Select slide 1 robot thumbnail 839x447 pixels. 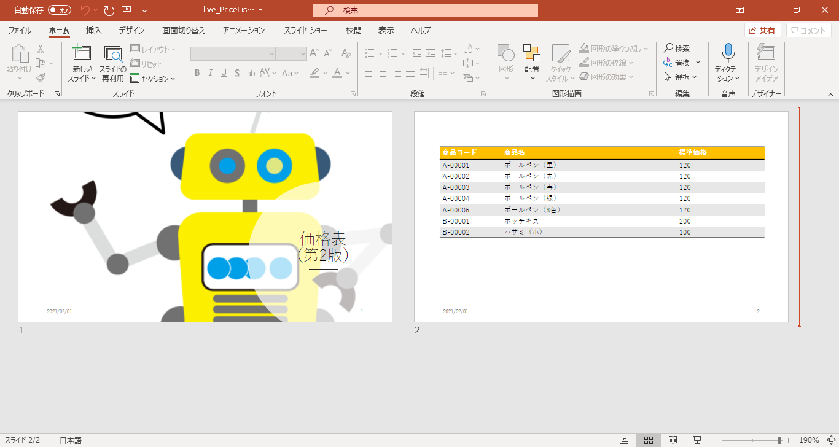(x=205, y=217)
